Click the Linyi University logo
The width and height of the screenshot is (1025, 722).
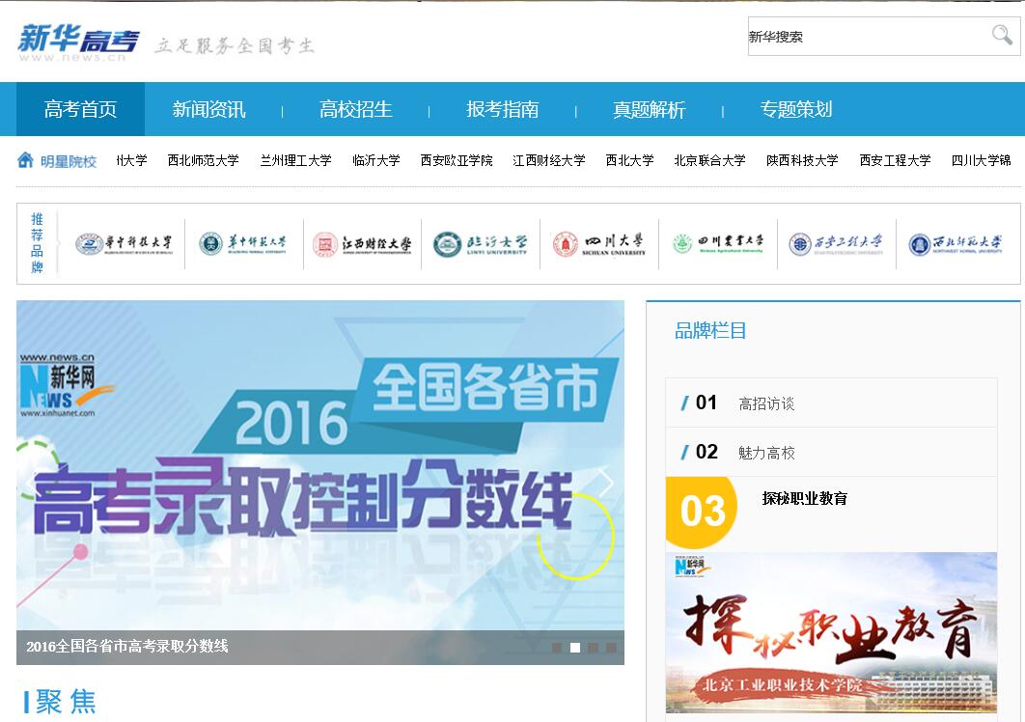[481, 244]
